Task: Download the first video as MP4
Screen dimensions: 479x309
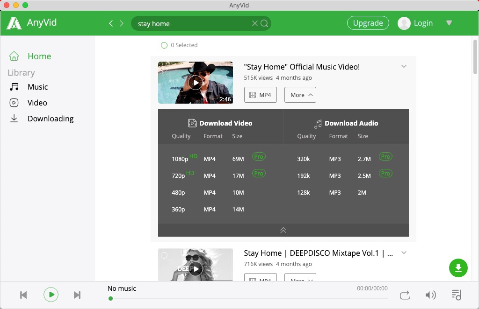Action: click(x=261, y=95)
